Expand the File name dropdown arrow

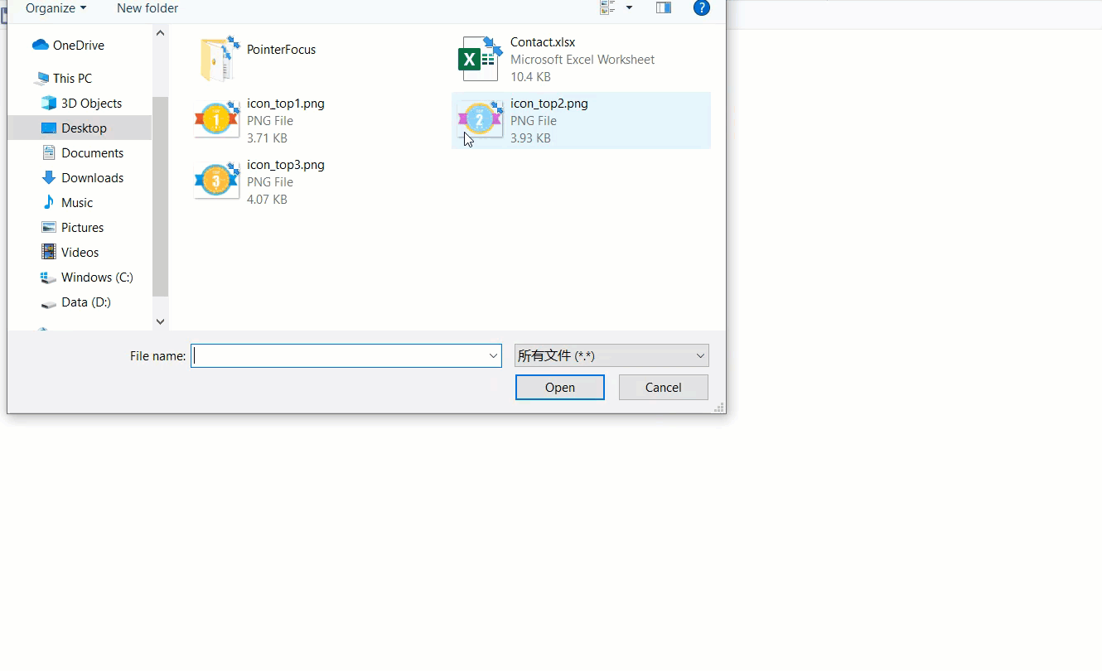[x=495, y=355]
